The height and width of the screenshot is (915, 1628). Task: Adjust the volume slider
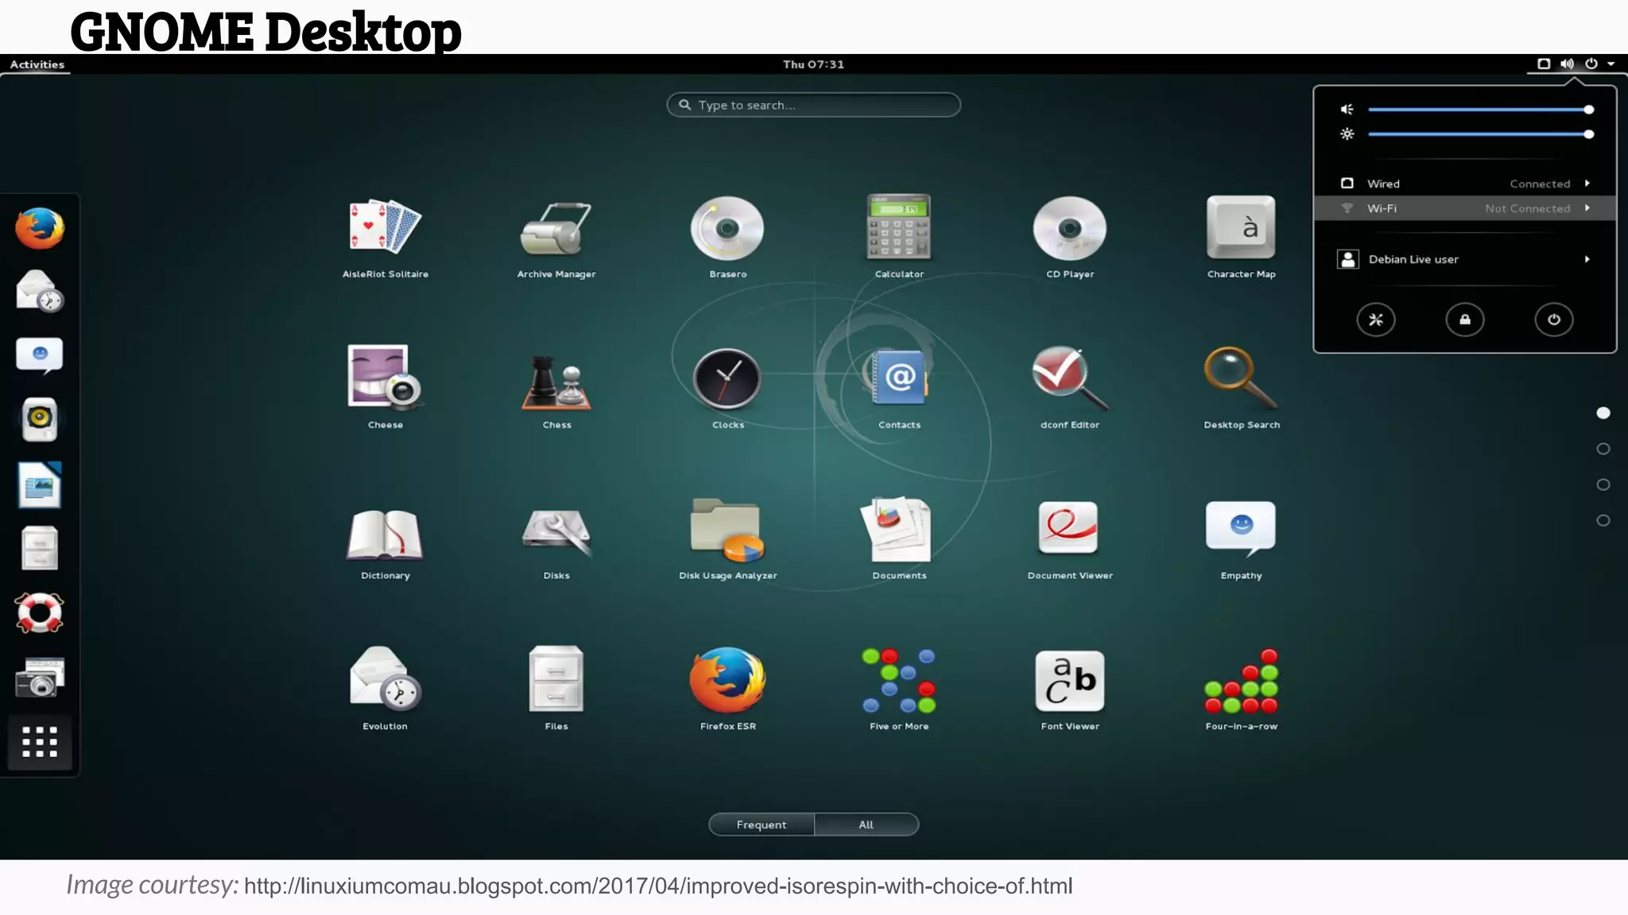(1480, 110)
